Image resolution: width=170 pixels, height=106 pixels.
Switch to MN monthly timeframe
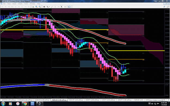coord(29,7)
